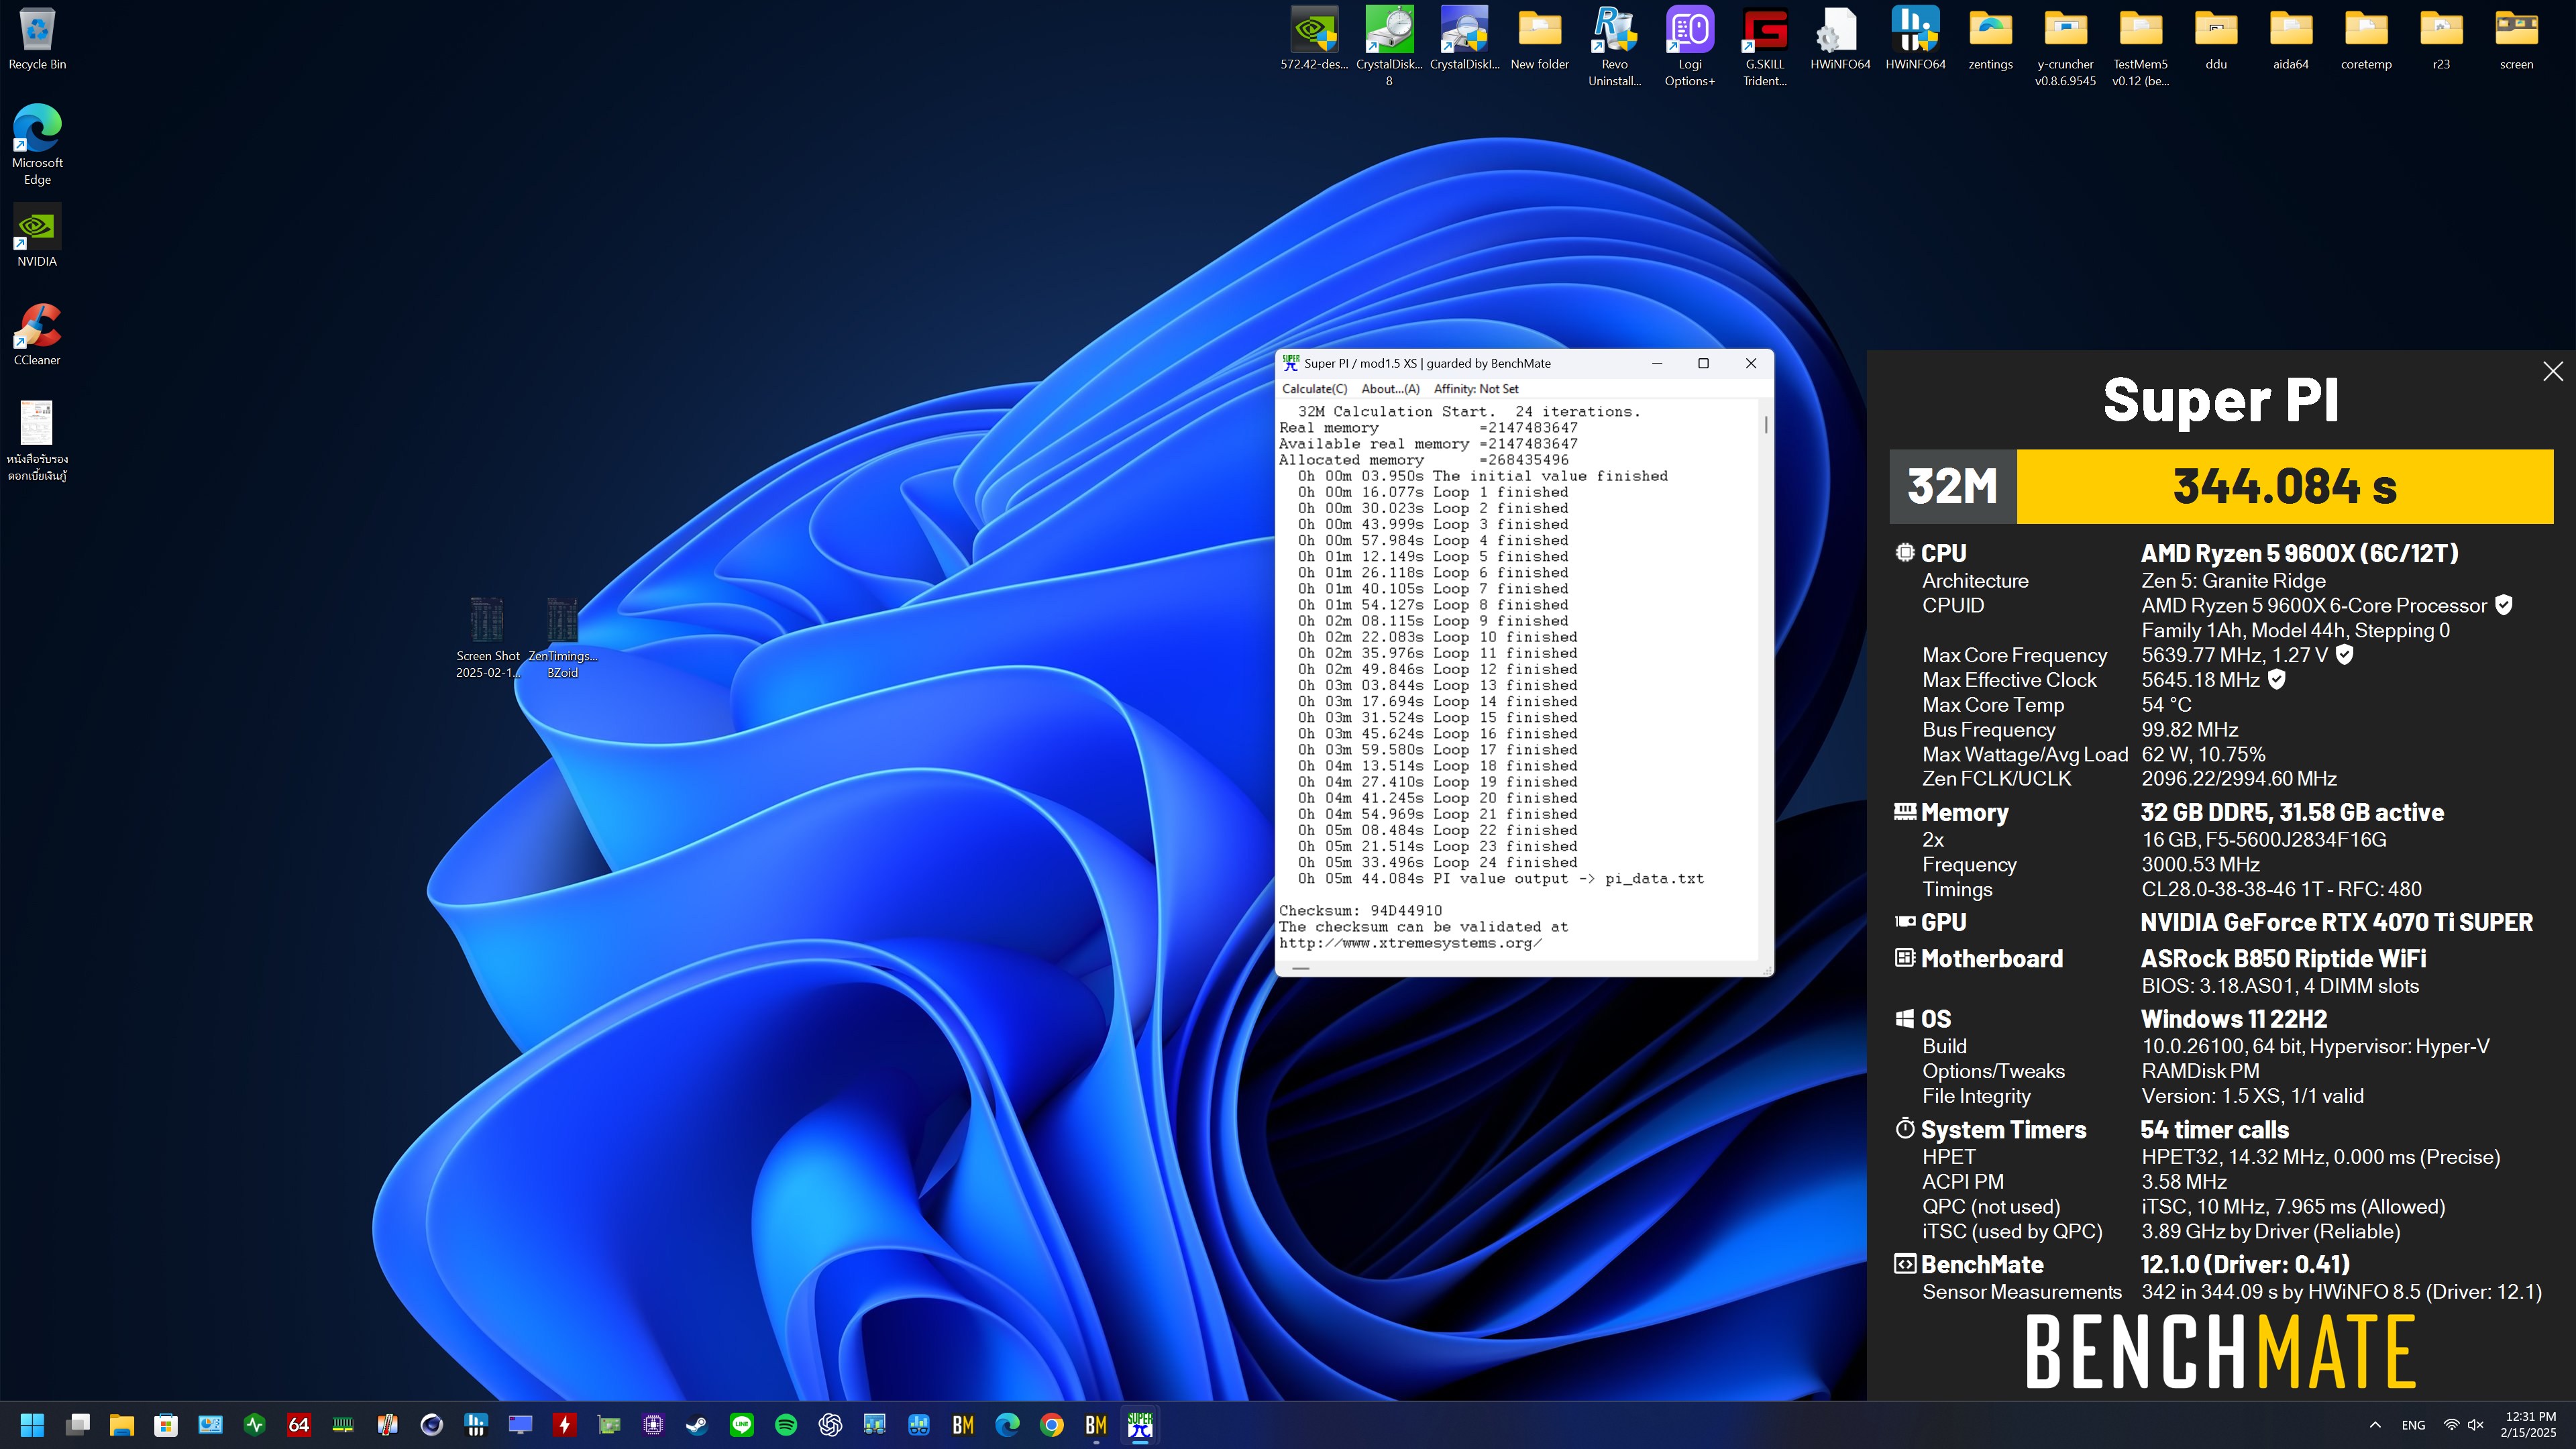Open the ddu folder
The width and height of the screenshot is (2576, 1449).
[2216, 39]
